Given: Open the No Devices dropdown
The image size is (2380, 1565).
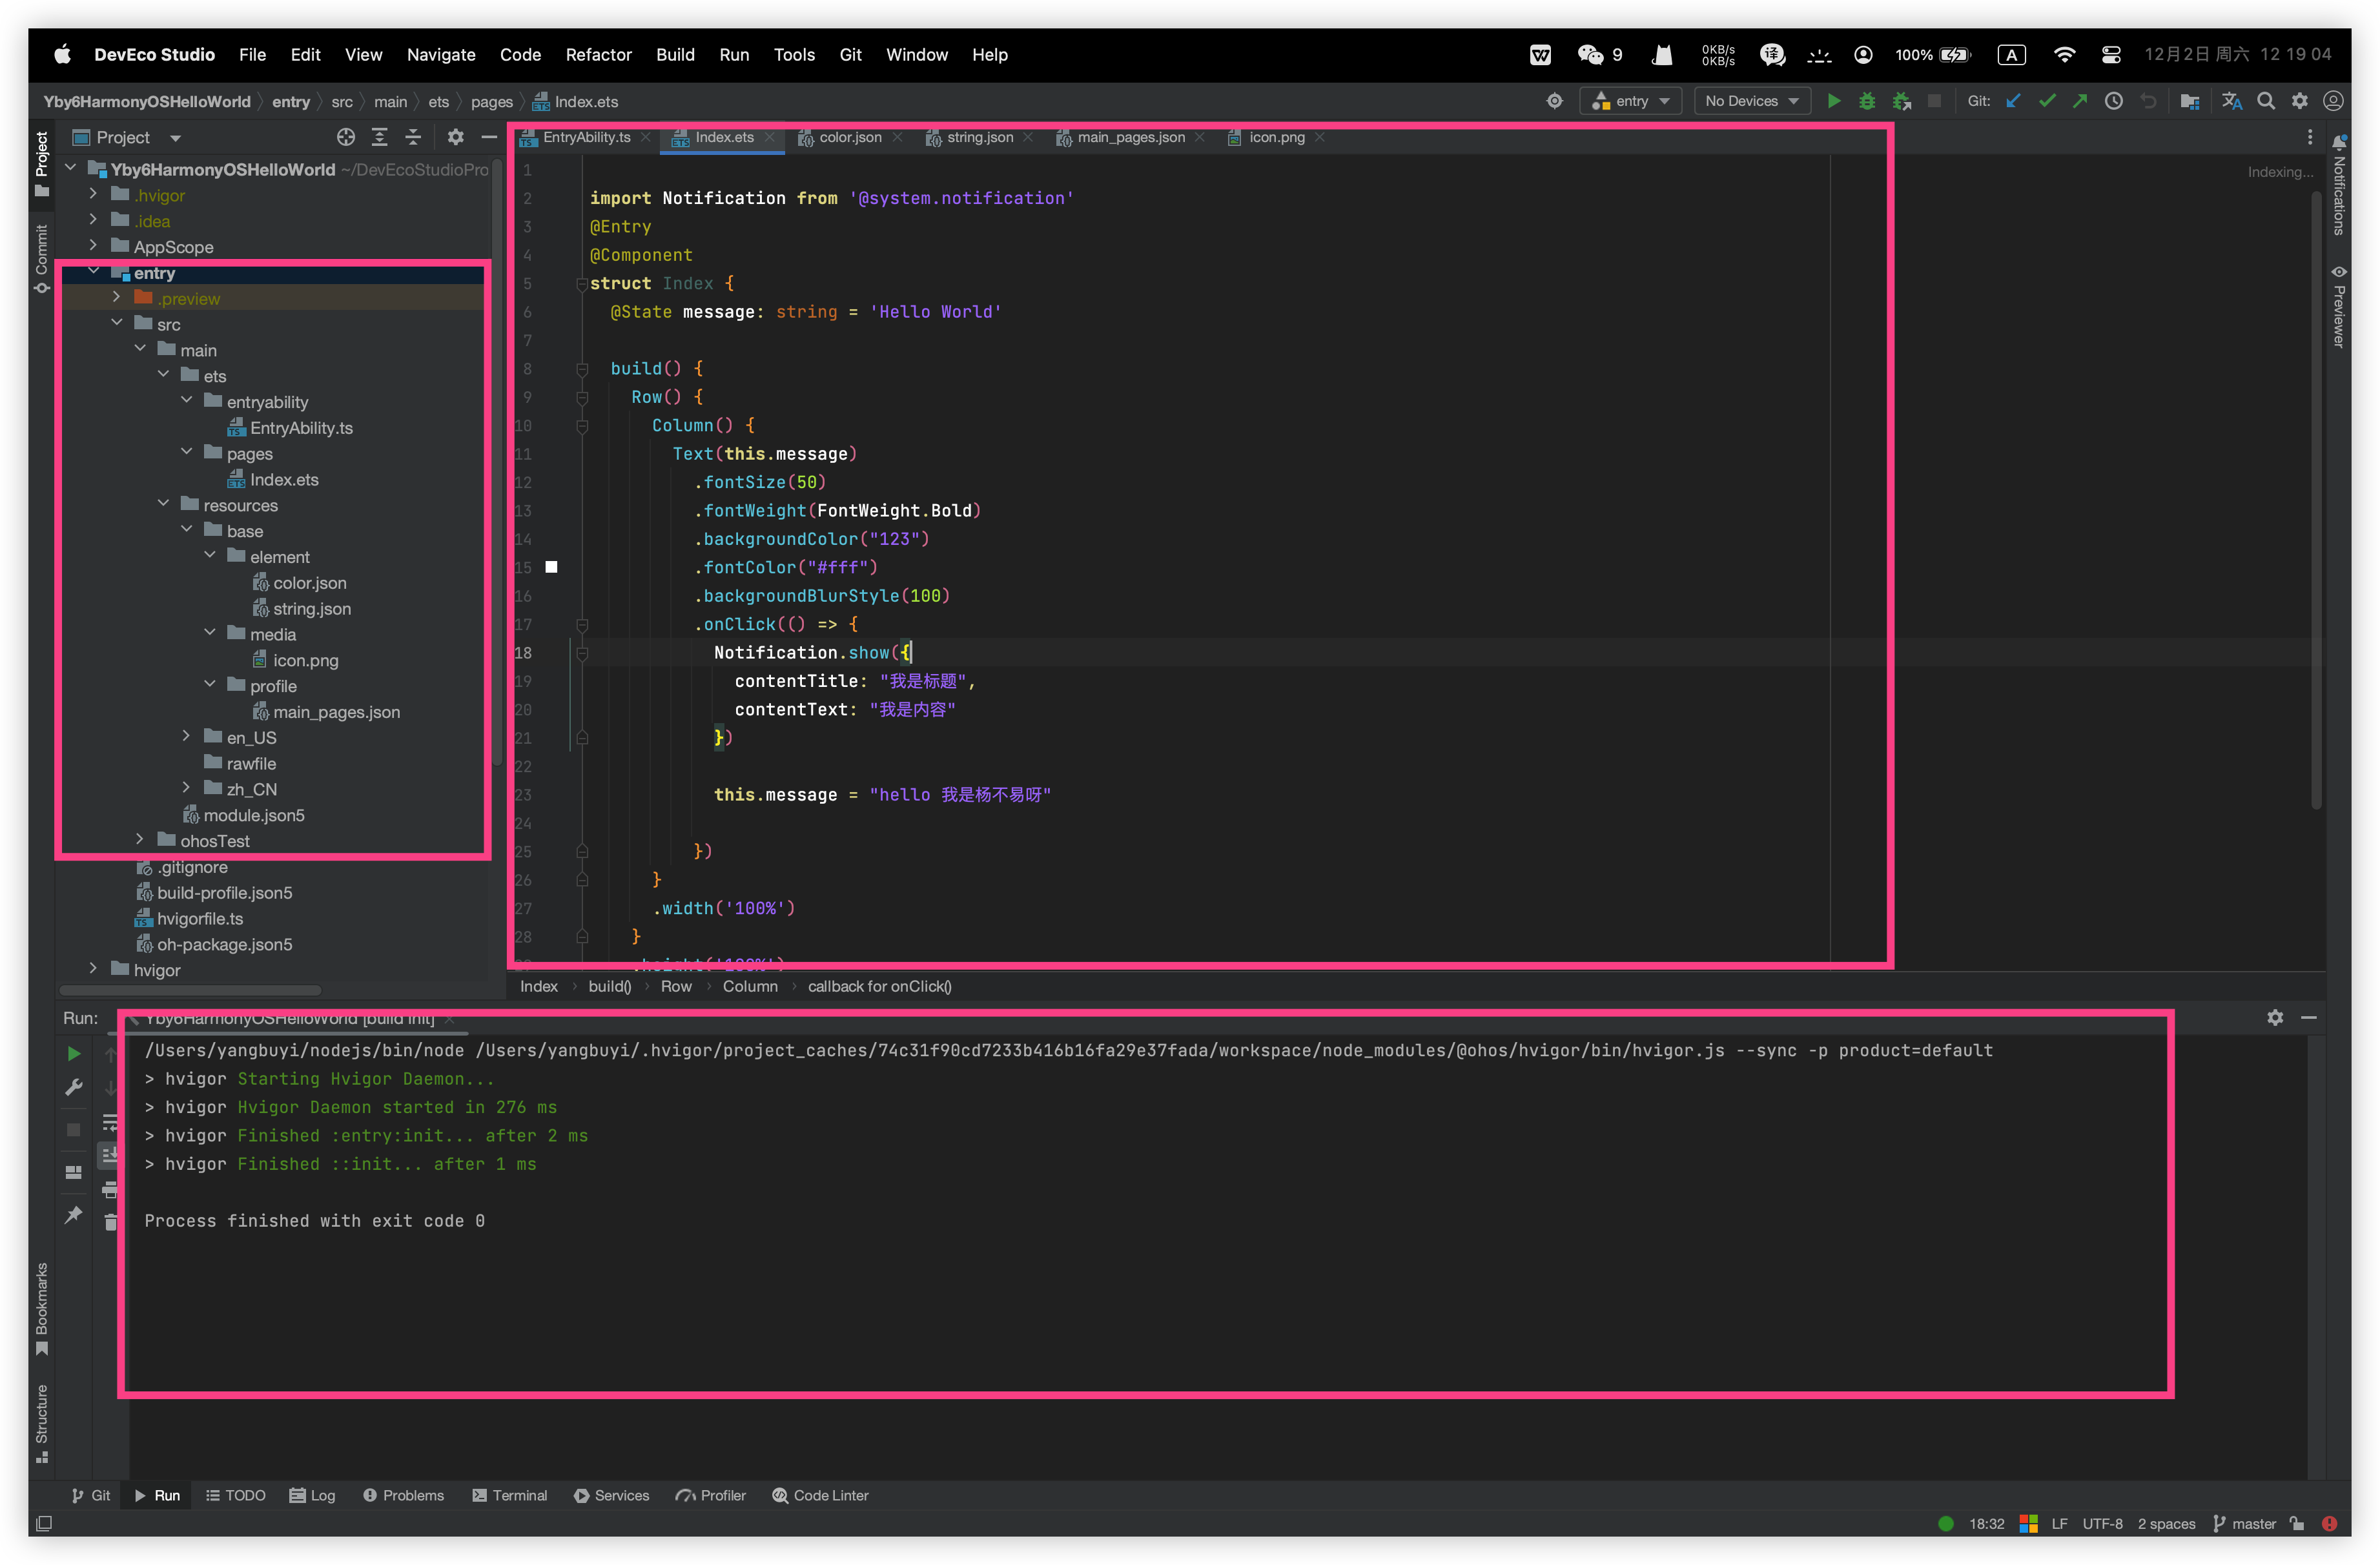Looking at the screenshot, I should coord(1751,101).
